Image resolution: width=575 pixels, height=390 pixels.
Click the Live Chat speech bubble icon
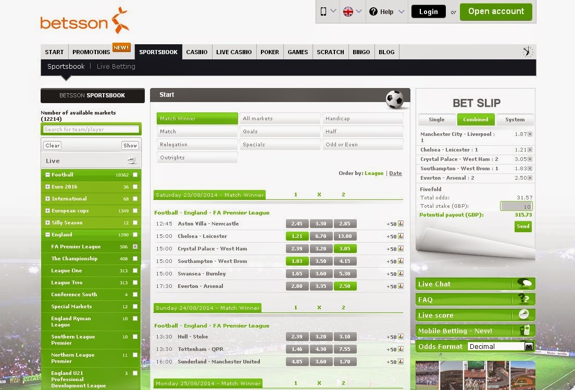(525, 283)
